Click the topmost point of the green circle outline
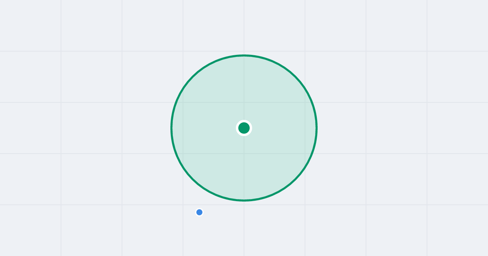 tap(244, 56)
